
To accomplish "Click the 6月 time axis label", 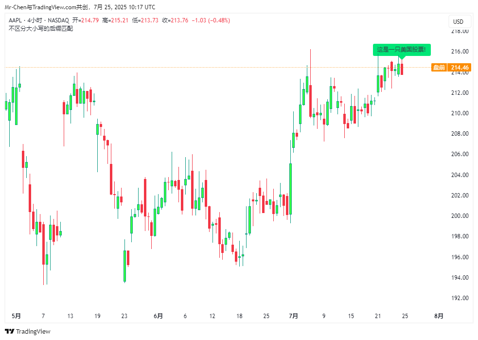I will [158, 316].
